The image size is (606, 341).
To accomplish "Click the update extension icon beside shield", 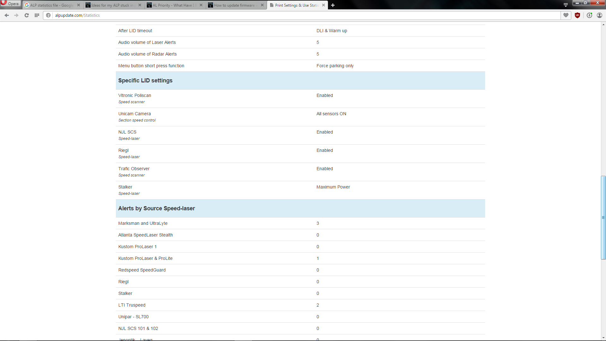I will [x=589, y=15].
